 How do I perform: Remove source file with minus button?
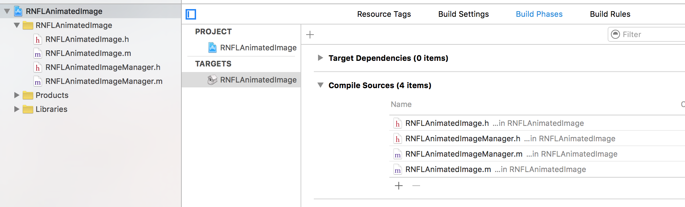coord(416,186)
